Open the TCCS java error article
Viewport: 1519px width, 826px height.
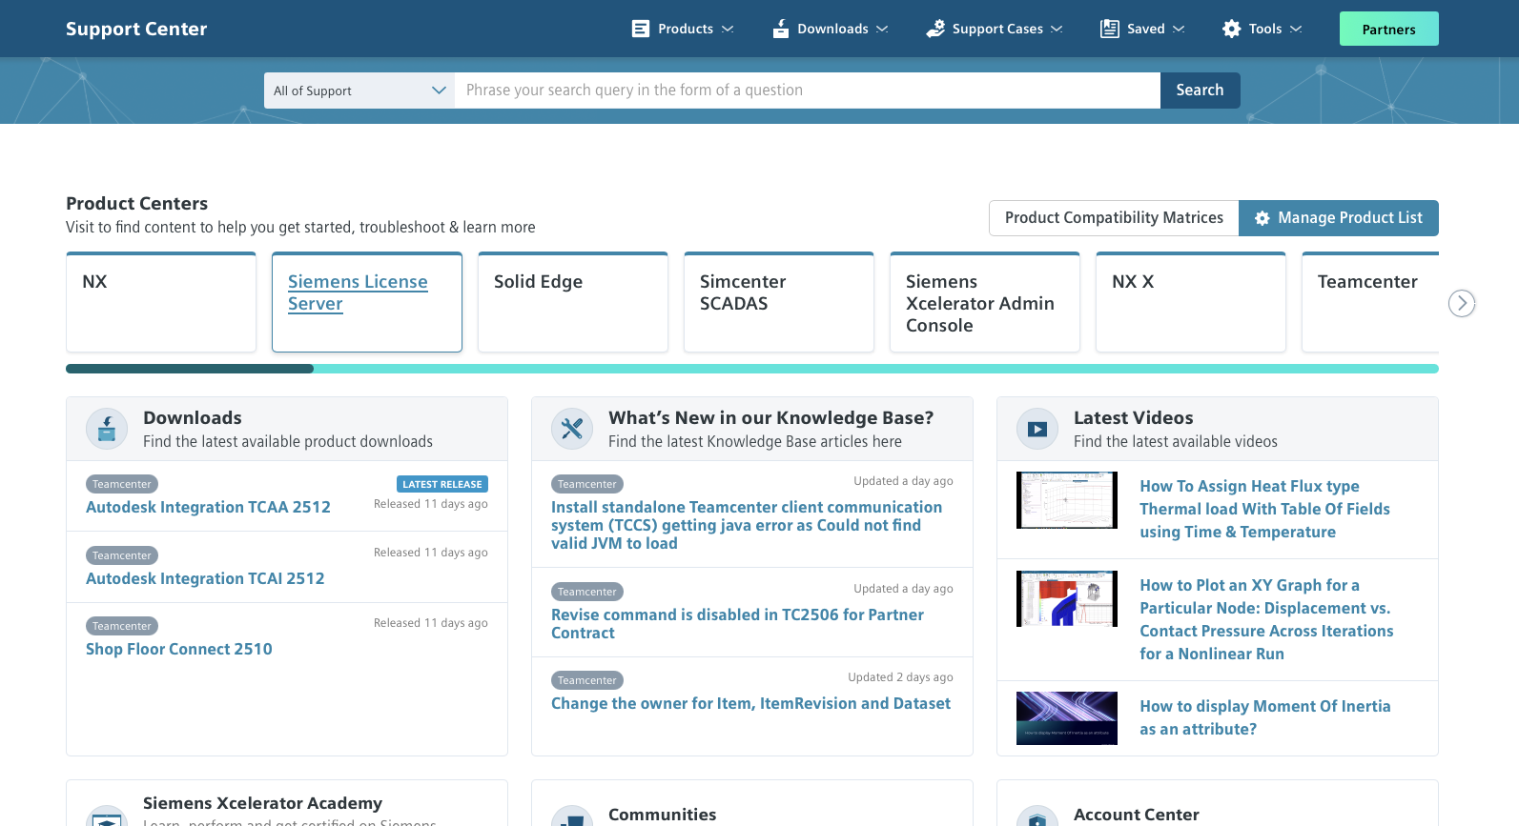[x=747, y=525]
